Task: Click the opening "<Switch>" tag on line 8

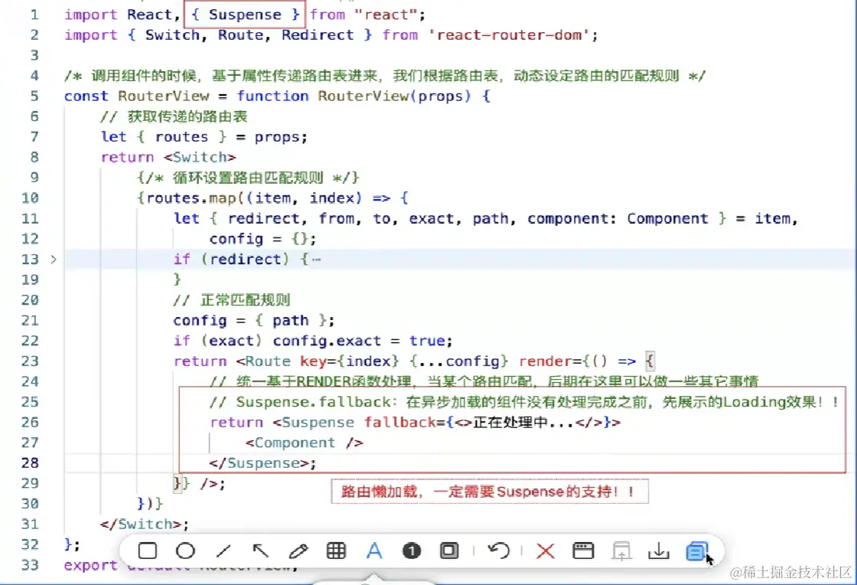Action: tap(200, 158)
